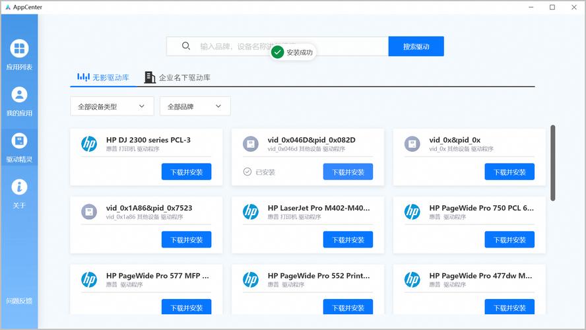586x330 pixels.
Task: Click the HP PageWide Pro 552 Print title
Action: coord(319,276)
